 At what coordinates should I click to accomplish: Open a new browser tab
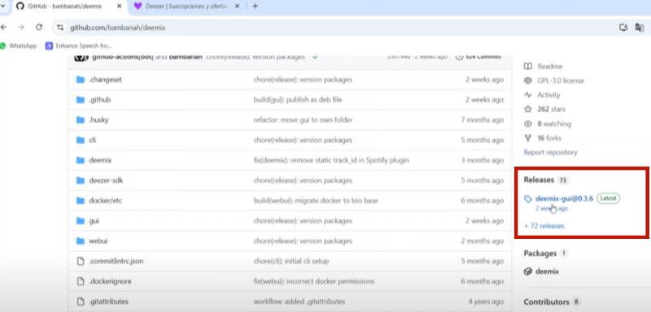[x=255, y=6]
